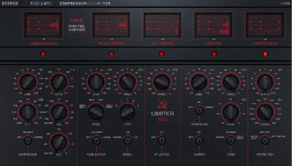Screen dimensions: 292x166
Task: Toggle the UPSAMPLING switch
Action: [x=199, y=111]
